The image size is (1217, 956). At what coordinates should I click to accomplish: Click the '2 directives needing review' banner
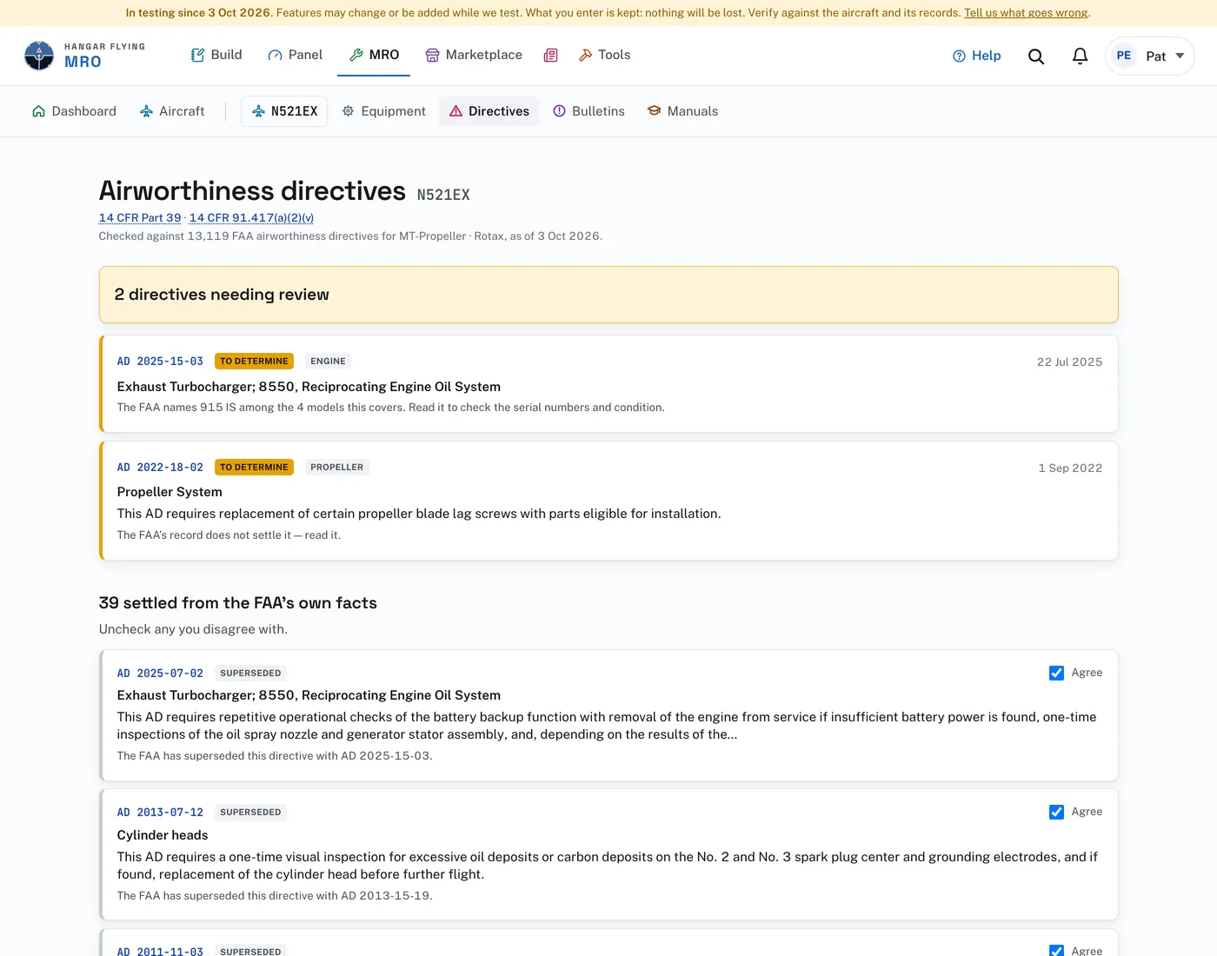coord(608,295)
